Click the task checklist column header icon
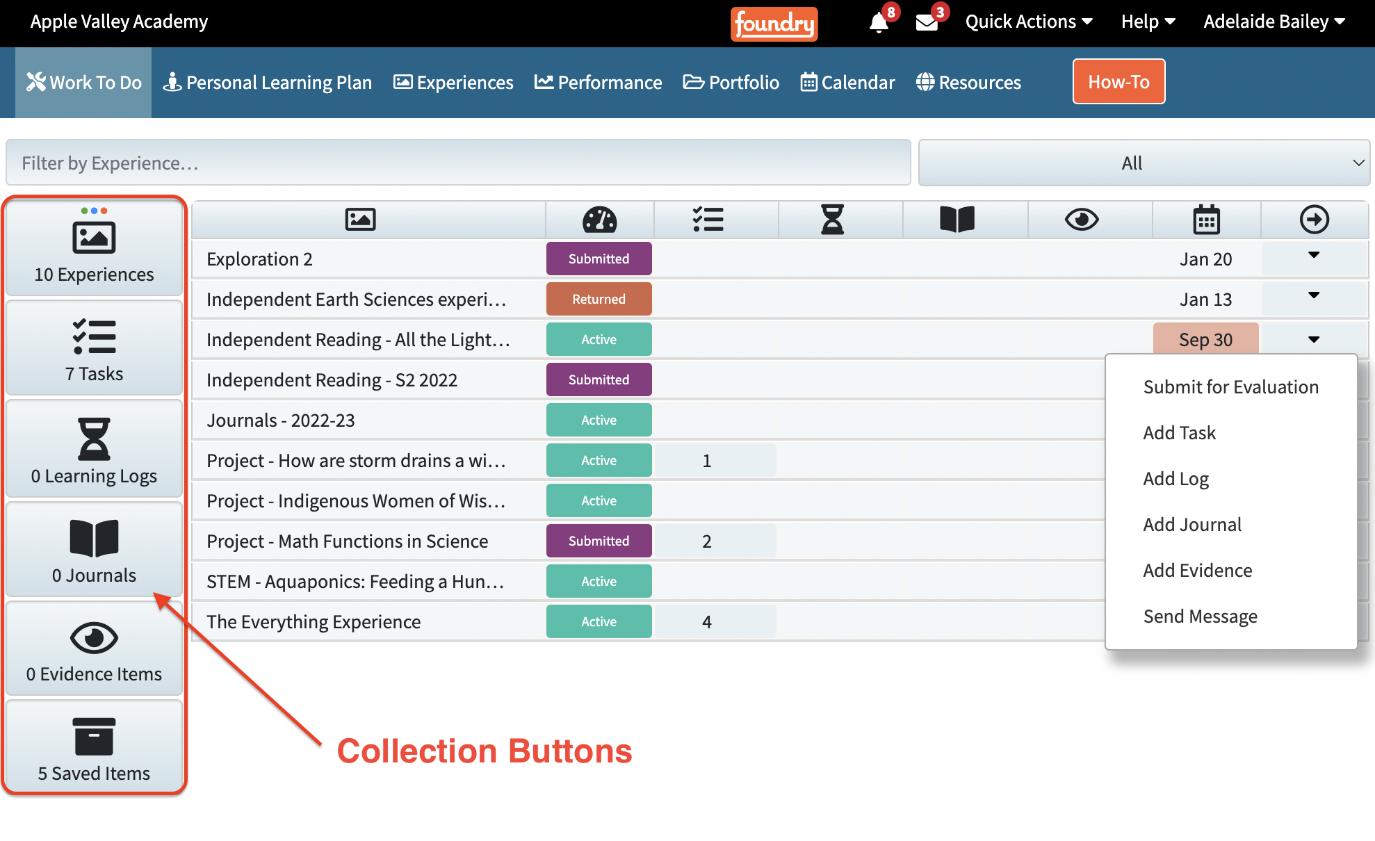The height and width of the screenshot is (841, 1375). pos(708,220)
